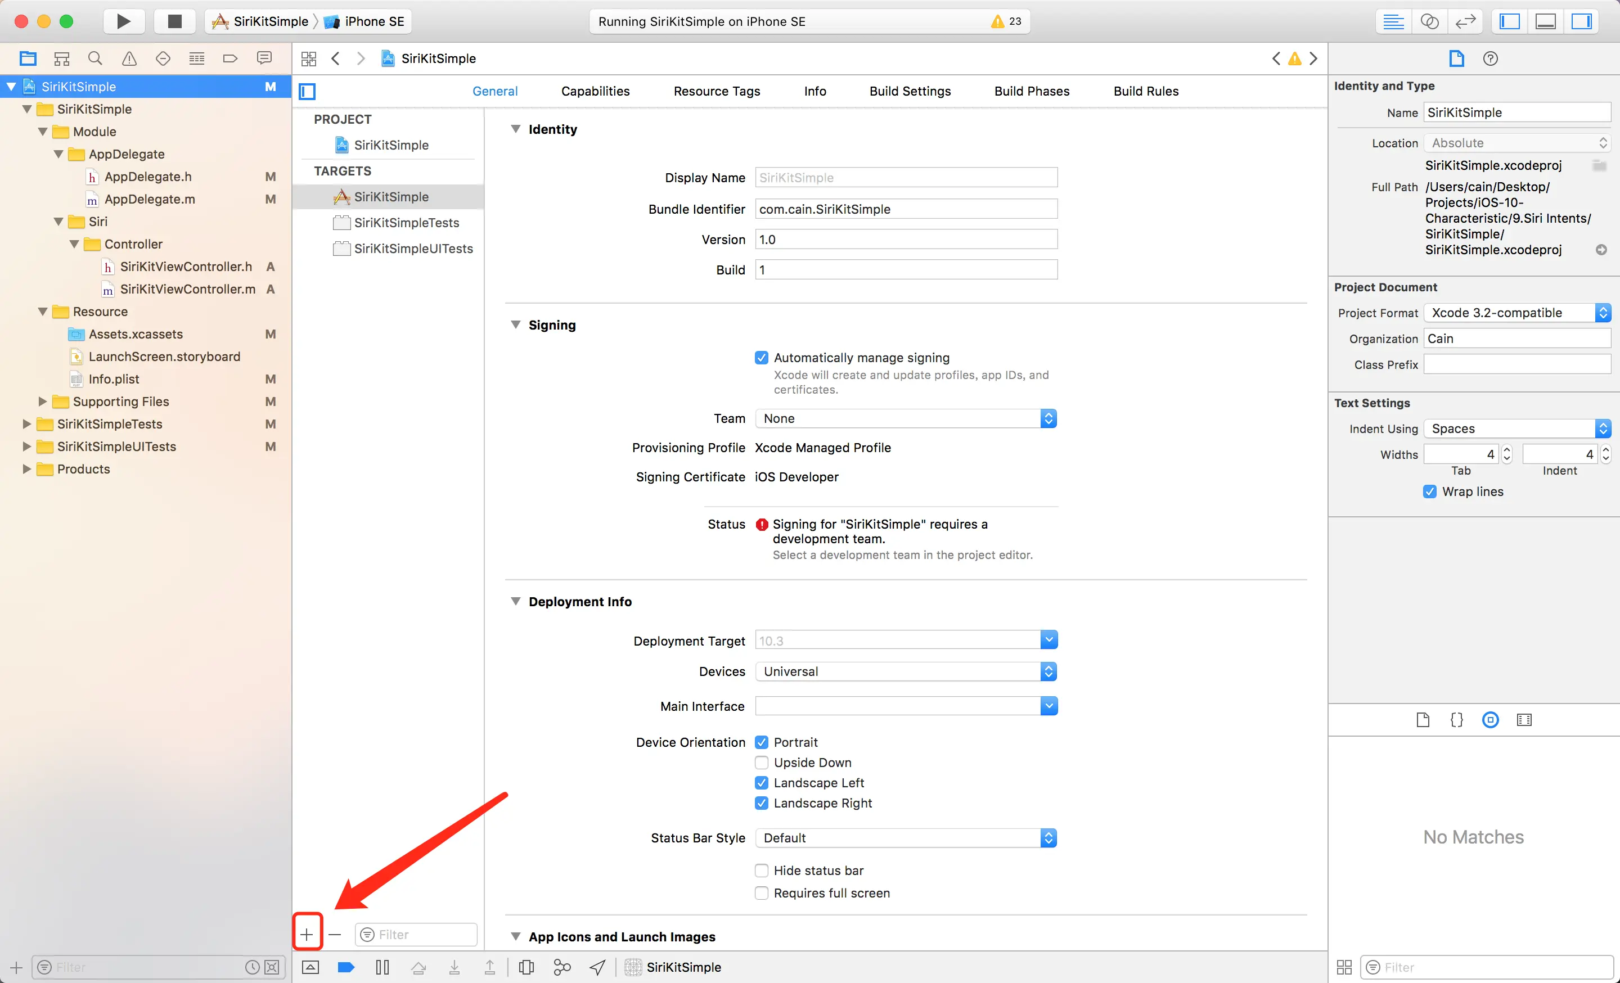Click the Bundle Identifier field

click(x=905, y=209)
